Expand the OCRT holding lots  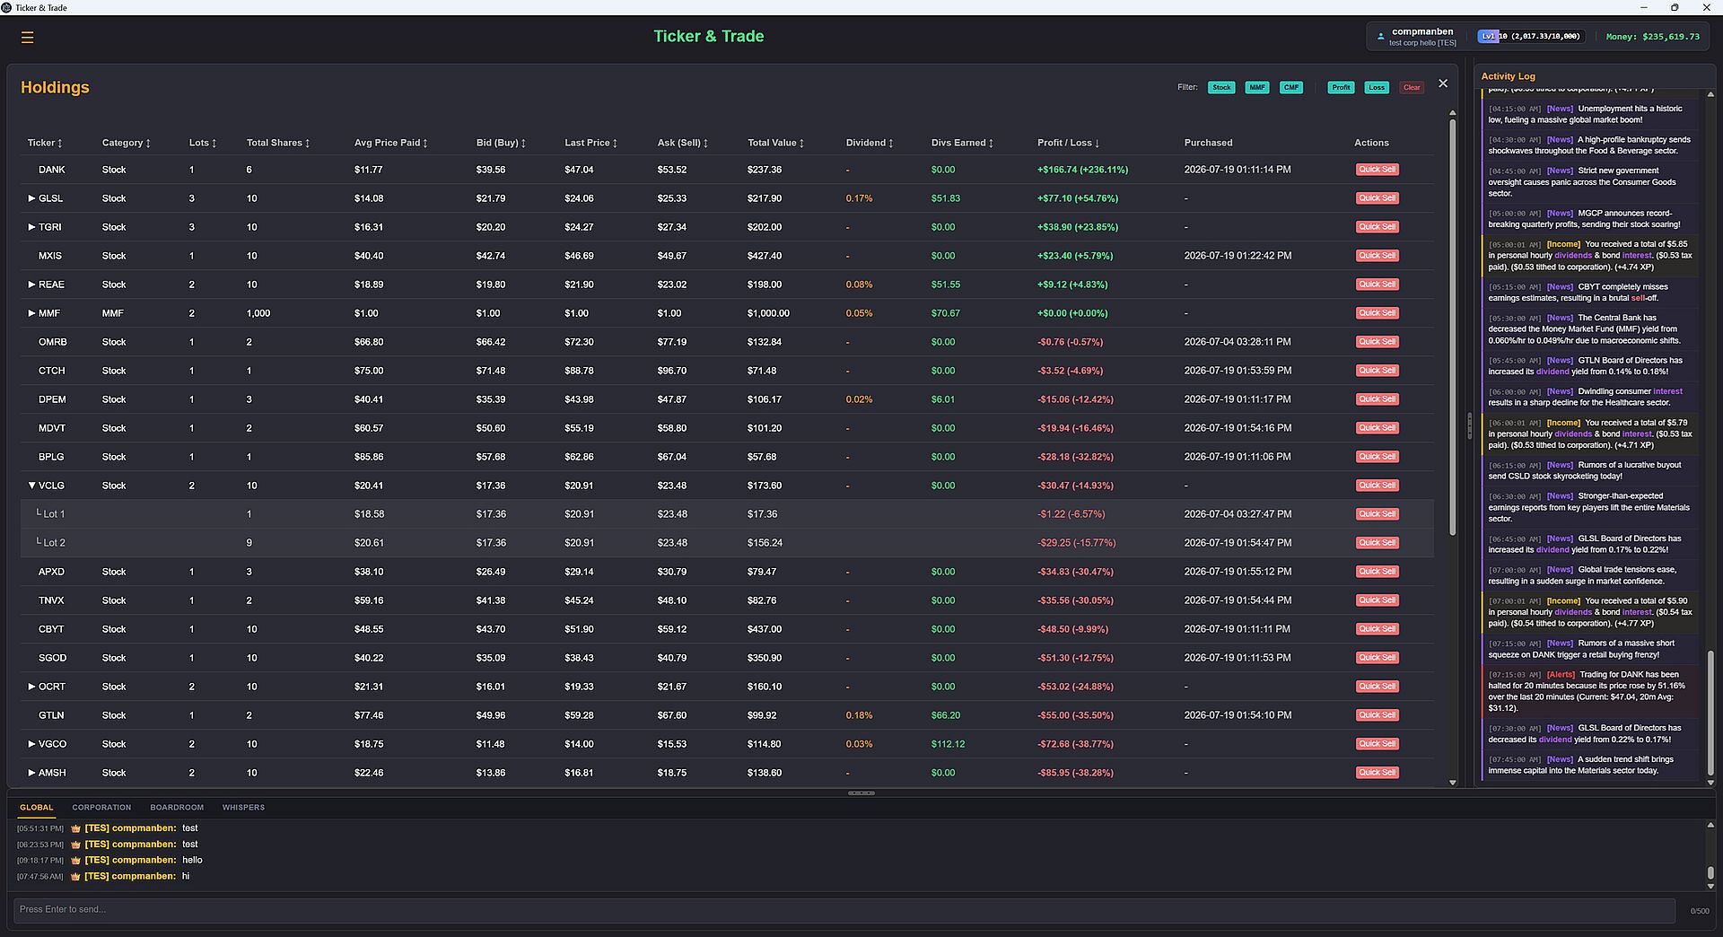[31, 687]
